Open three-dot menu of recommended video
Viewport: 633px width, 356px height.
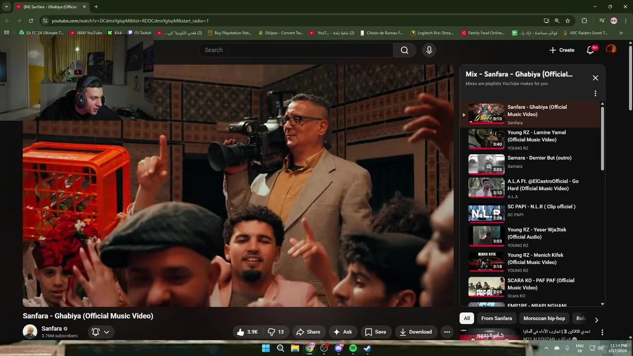click(602, 333)
